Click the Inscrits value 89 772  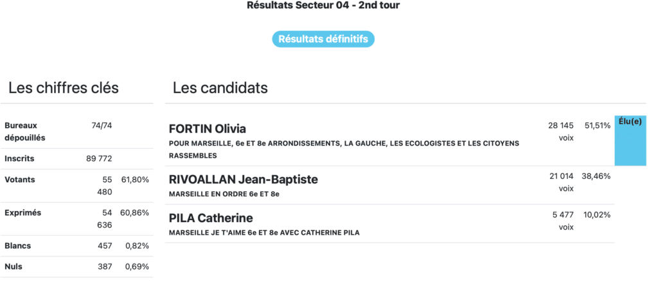click(x=99, y=158)
